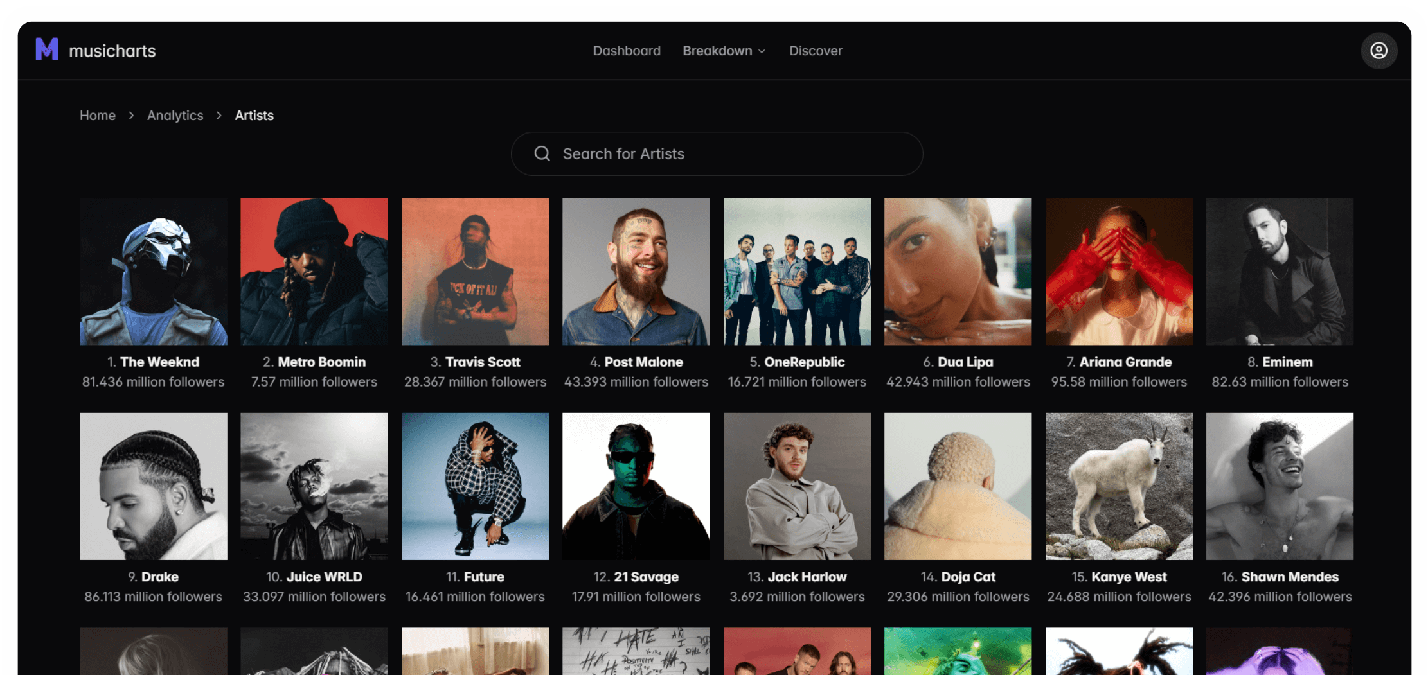Open the user account profile icon

coord(1379,51)
